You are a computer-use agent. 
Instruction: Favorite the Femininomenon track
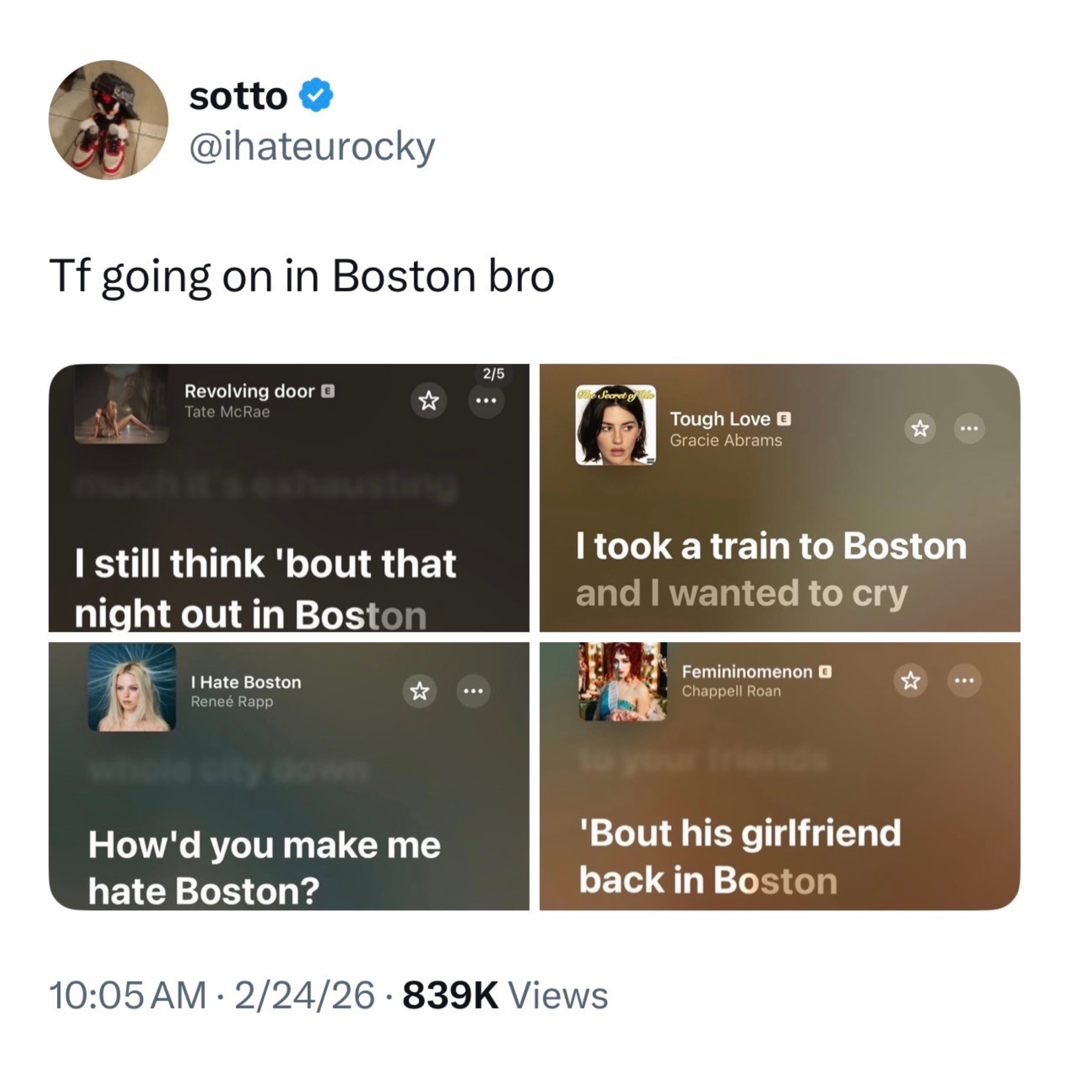911,680
